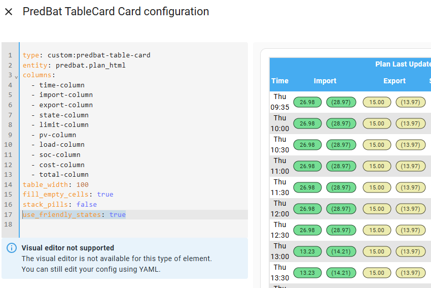Click the Export column header
This screenshot has height=288, width=431.
pos(394,81)
